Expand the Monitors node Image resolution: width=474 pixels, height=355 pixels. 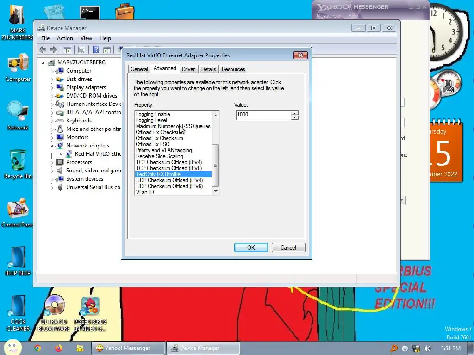tap(52, 138)
